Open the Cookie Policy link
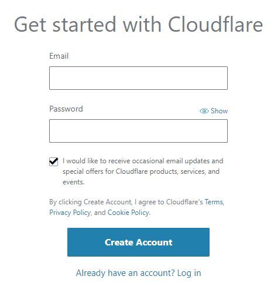 pyautogui.click(x=128, y=213)
